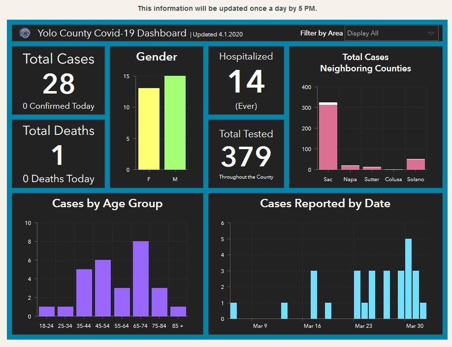Click the dropdown arrow beside Display All
This screenshot has width=452, height=347.
point(431,33)
